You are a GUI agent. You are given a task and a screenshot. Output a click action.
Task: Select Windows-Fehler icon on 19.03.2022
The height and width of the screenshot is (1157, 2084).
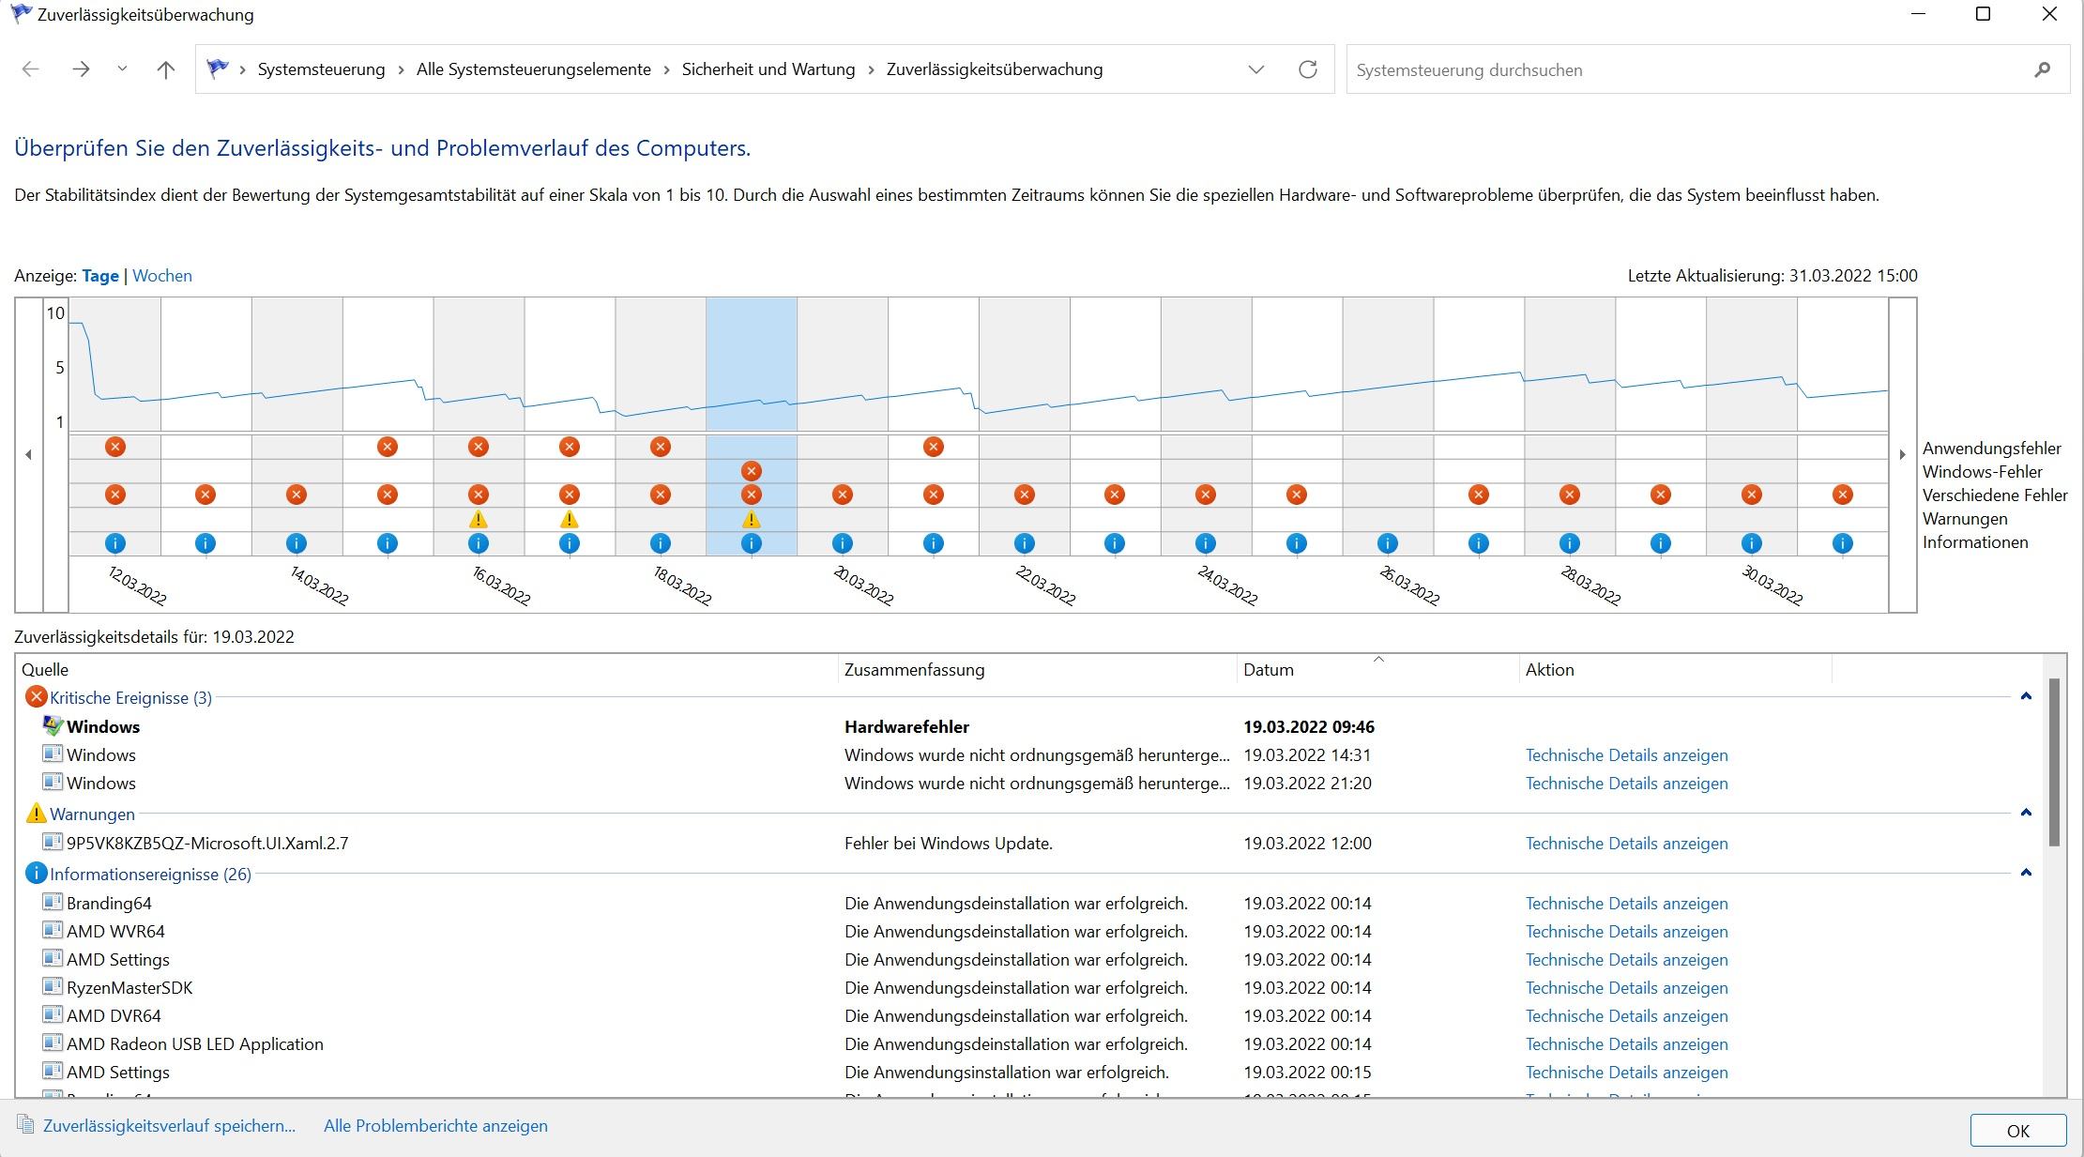coord(751,471)
